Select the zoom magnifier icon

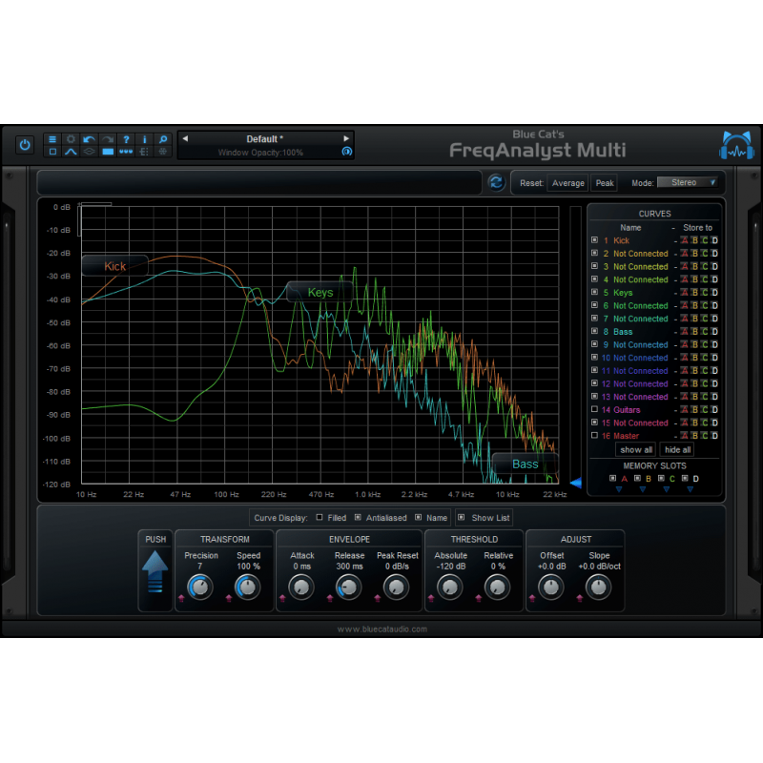point(164,139)
